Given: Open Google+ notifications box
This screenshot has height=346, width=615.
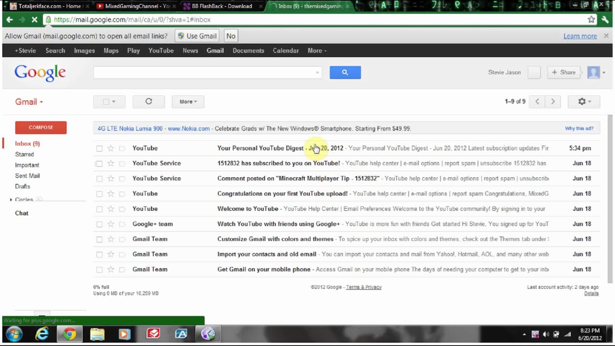Looking at the screenshot, I should [534, 72].
